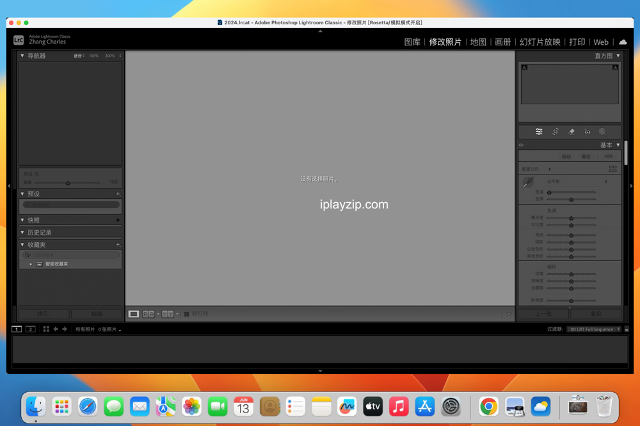
Task: Open the profile selection dropdown
Action: click(x=549, y=170)
